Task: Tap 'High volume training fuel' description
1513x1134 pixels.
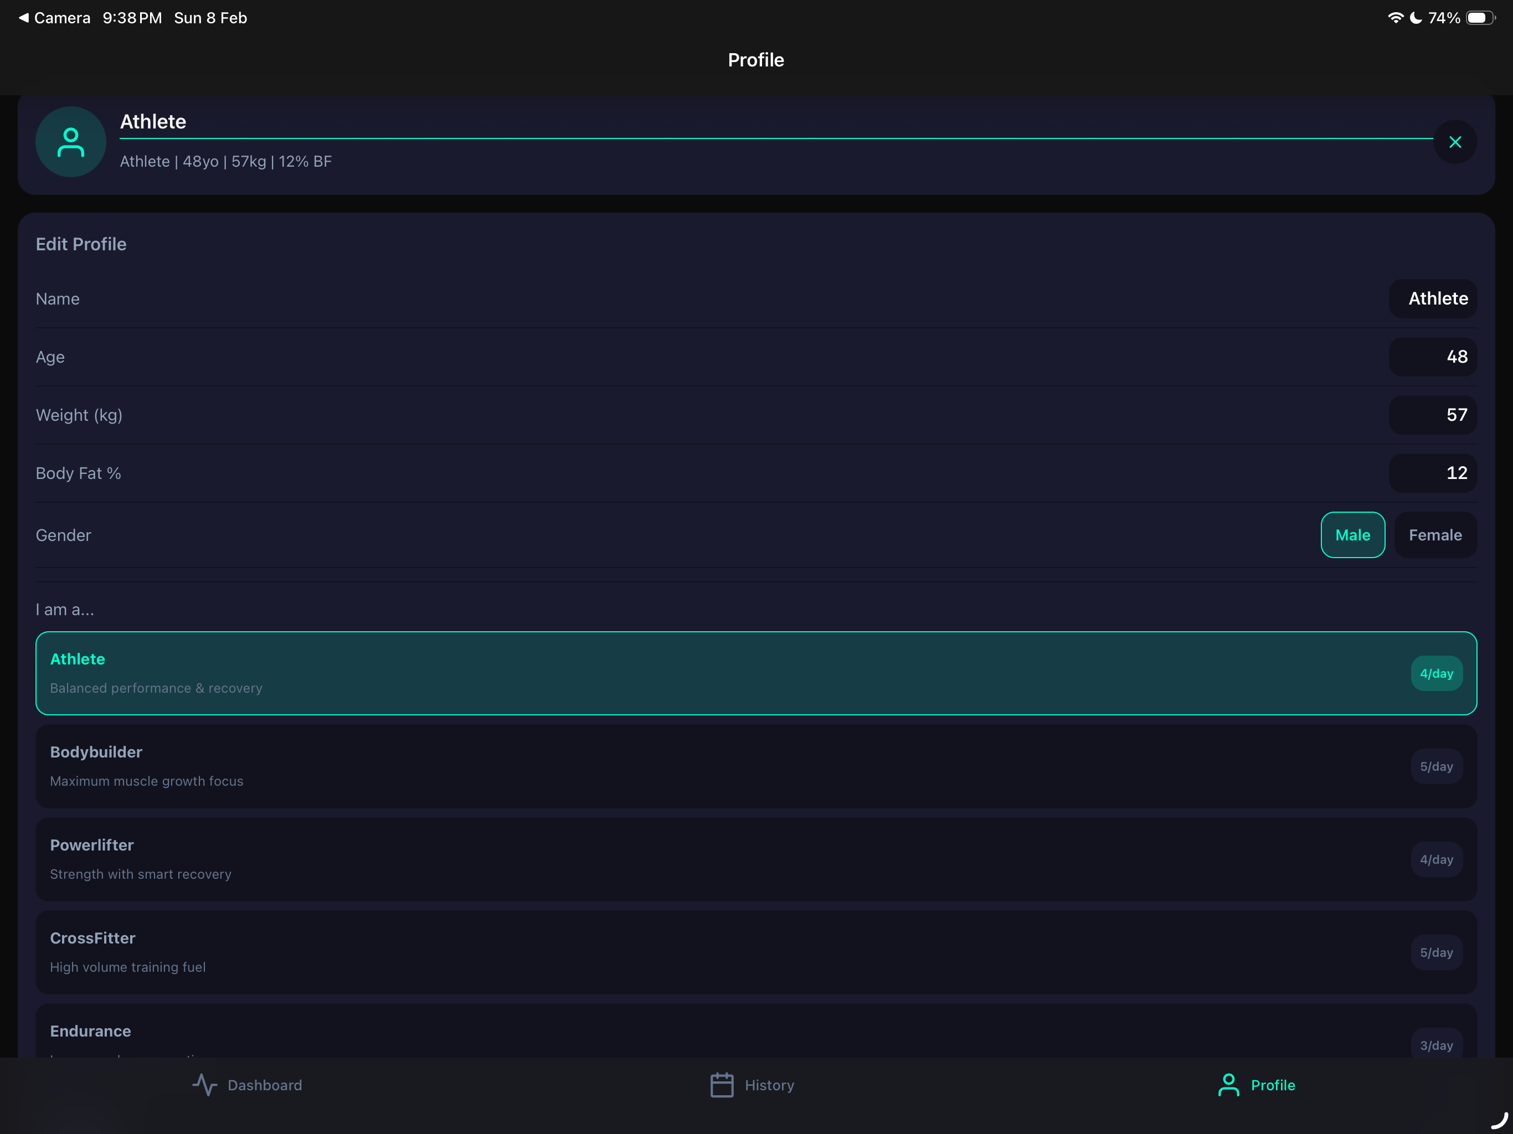Action: [x=128, y=967]
